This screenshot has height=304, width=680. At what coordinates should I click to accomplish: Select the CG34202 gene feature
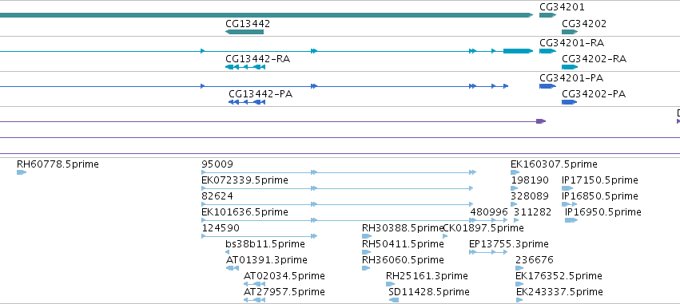click(x=570, y=32)
